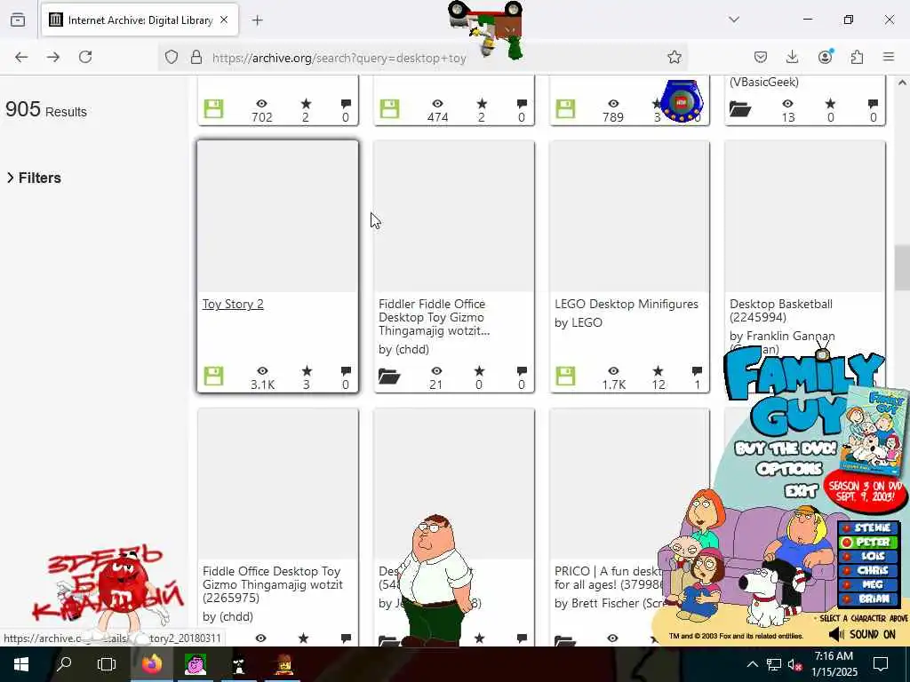Click the software floppy icon on Toy Story 2
The image size is (910, 682).
pos(213,376)
